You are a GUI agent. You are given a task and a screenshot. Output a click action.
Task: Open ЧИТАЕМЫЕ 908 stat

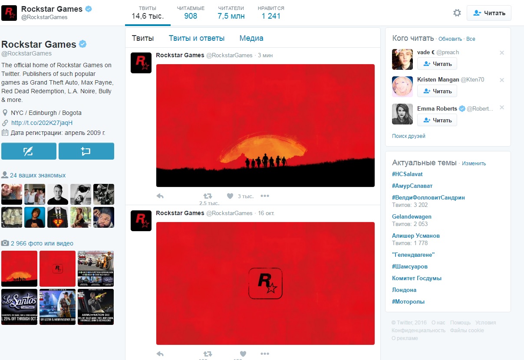191,13
